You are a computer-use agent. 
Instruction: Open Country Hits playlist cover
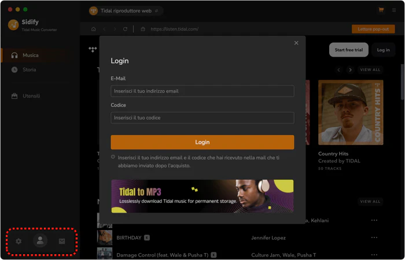(x=351, y=113)
